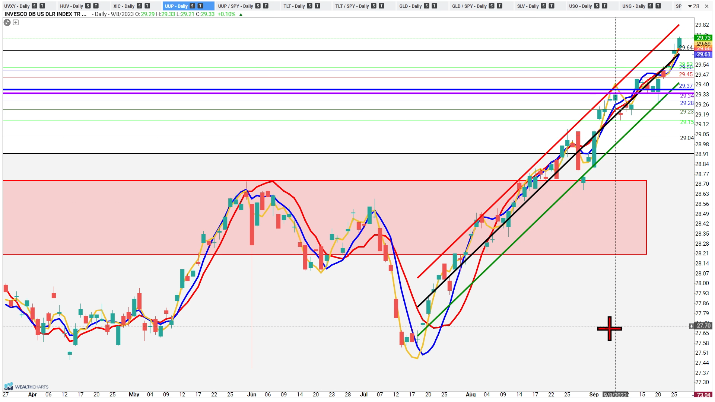Click the S icon on the UVXY - Daily tab
The width and height of the screenshot is (715, 402).
click(x=34, y=6)
